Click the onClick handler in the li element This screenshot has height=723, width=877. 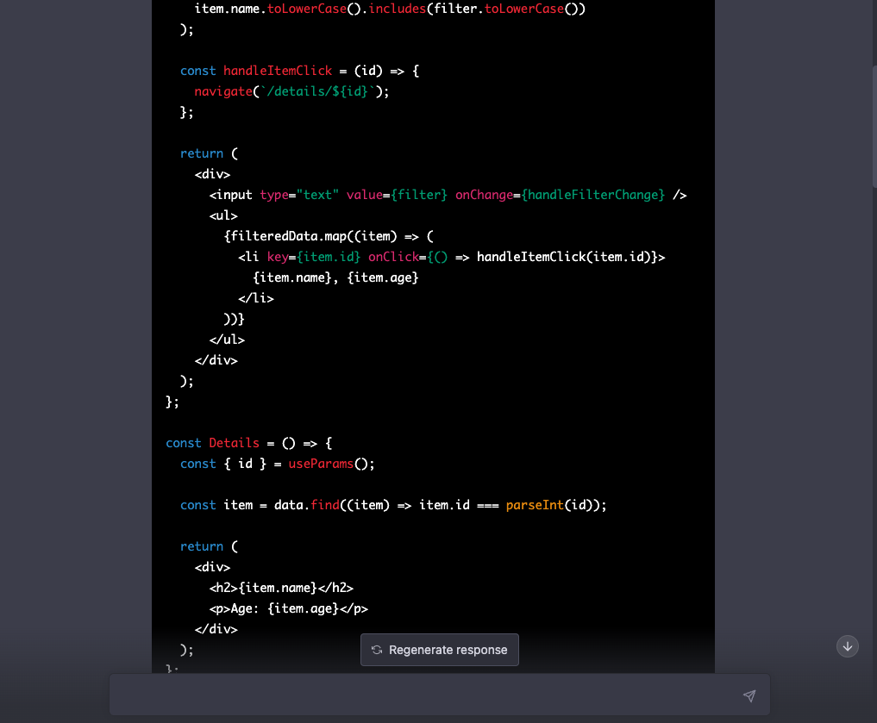tap(393, 257)
